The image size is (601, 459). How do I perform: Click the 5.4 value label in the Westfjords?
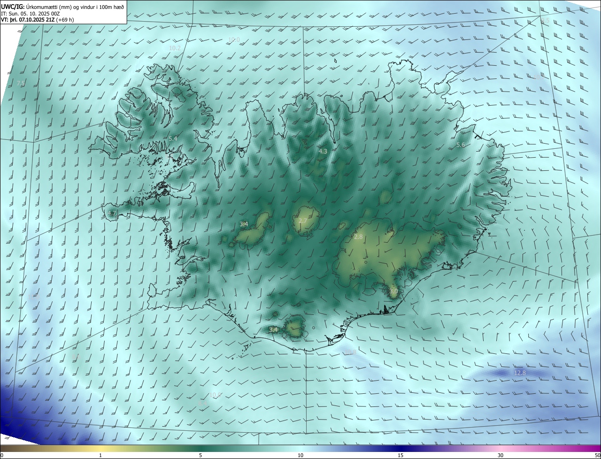click(173, 139)
